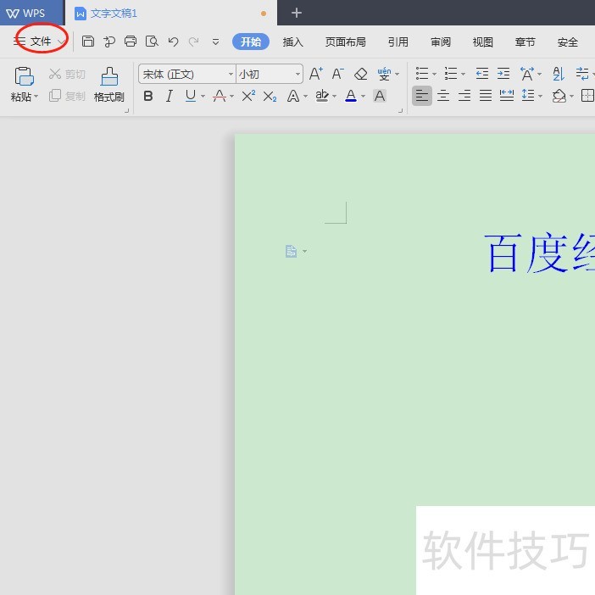Open clipboard dialog launcher
The height and width of the screenshot is (595, 595).
(x=127, y=111)
